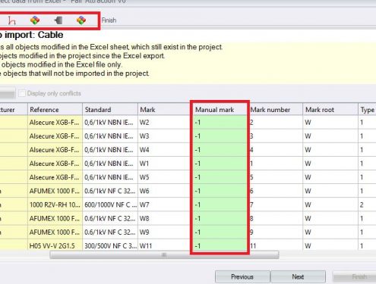Select the Mark cell W3
376x284 pixels.
pos(165,136)
